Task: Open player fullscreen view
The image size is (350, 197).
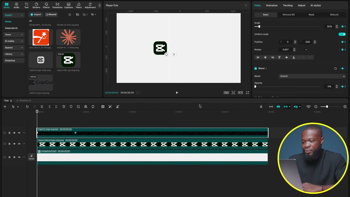Action: point(247,92)
